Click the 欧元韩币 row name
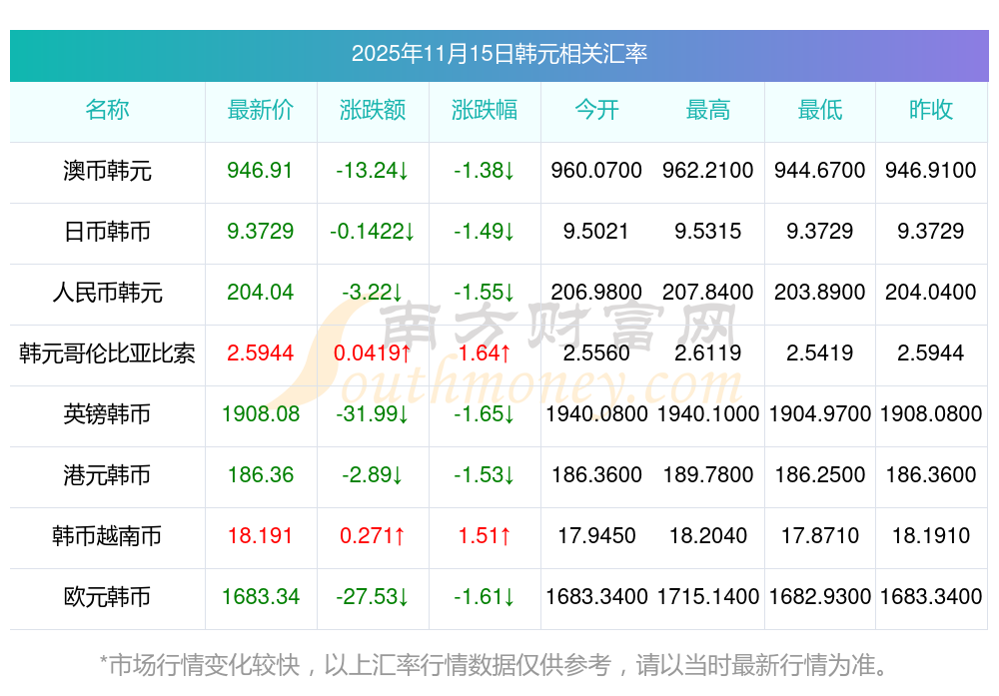The image size is (999, 696). point(107,597)
